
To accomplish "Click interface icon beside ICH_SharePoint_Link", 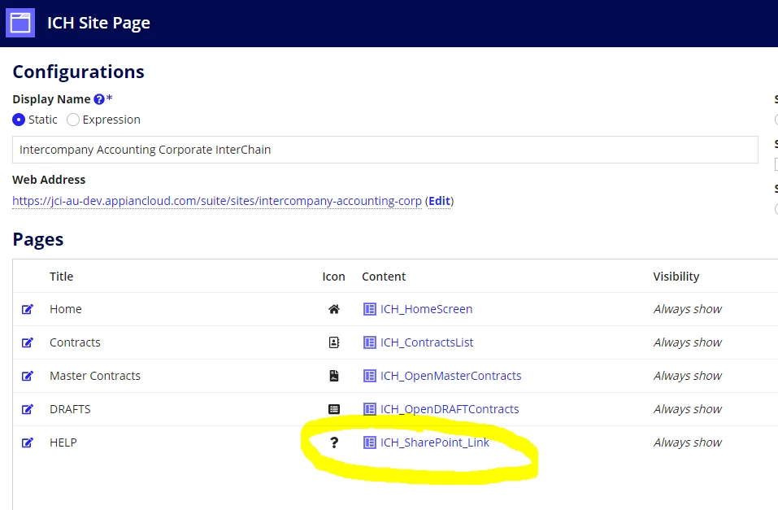I will [x=370, y=442].
